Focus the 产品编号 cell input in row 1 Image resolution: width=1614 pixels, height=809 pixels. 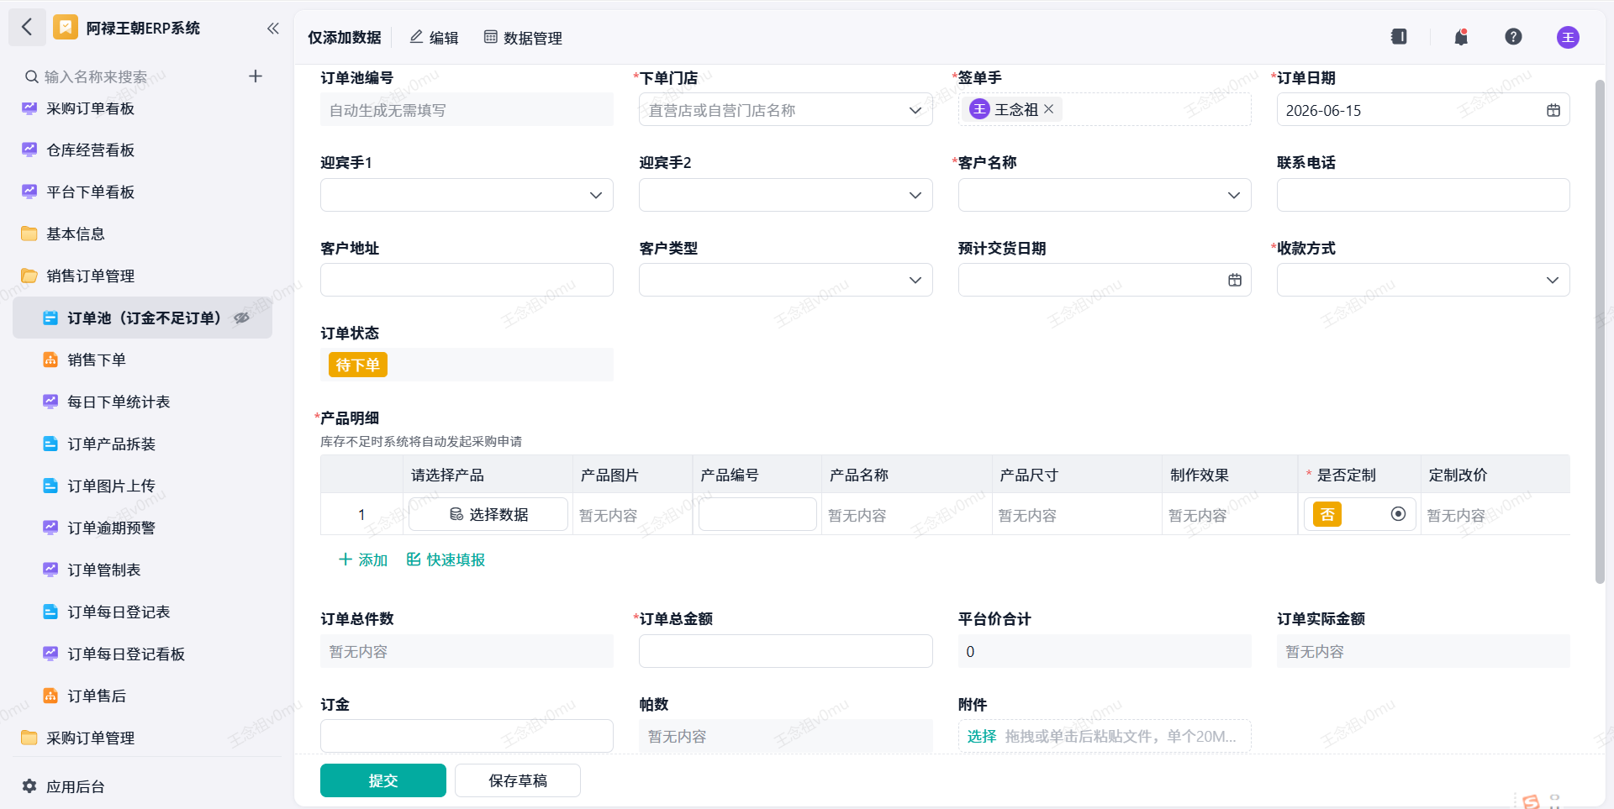click(x=757, y=514)
